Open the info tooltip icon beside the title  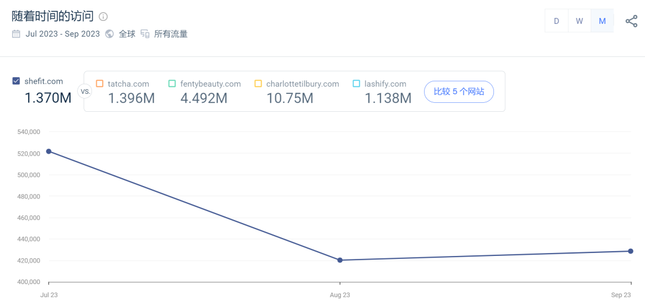103,17
